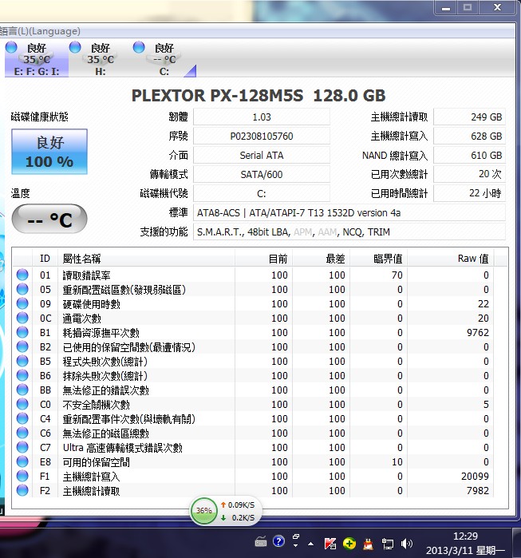The width and height of the screenshot is (521, 558).
Task: Click status circle for attribute 09
Action: [22, 303]
